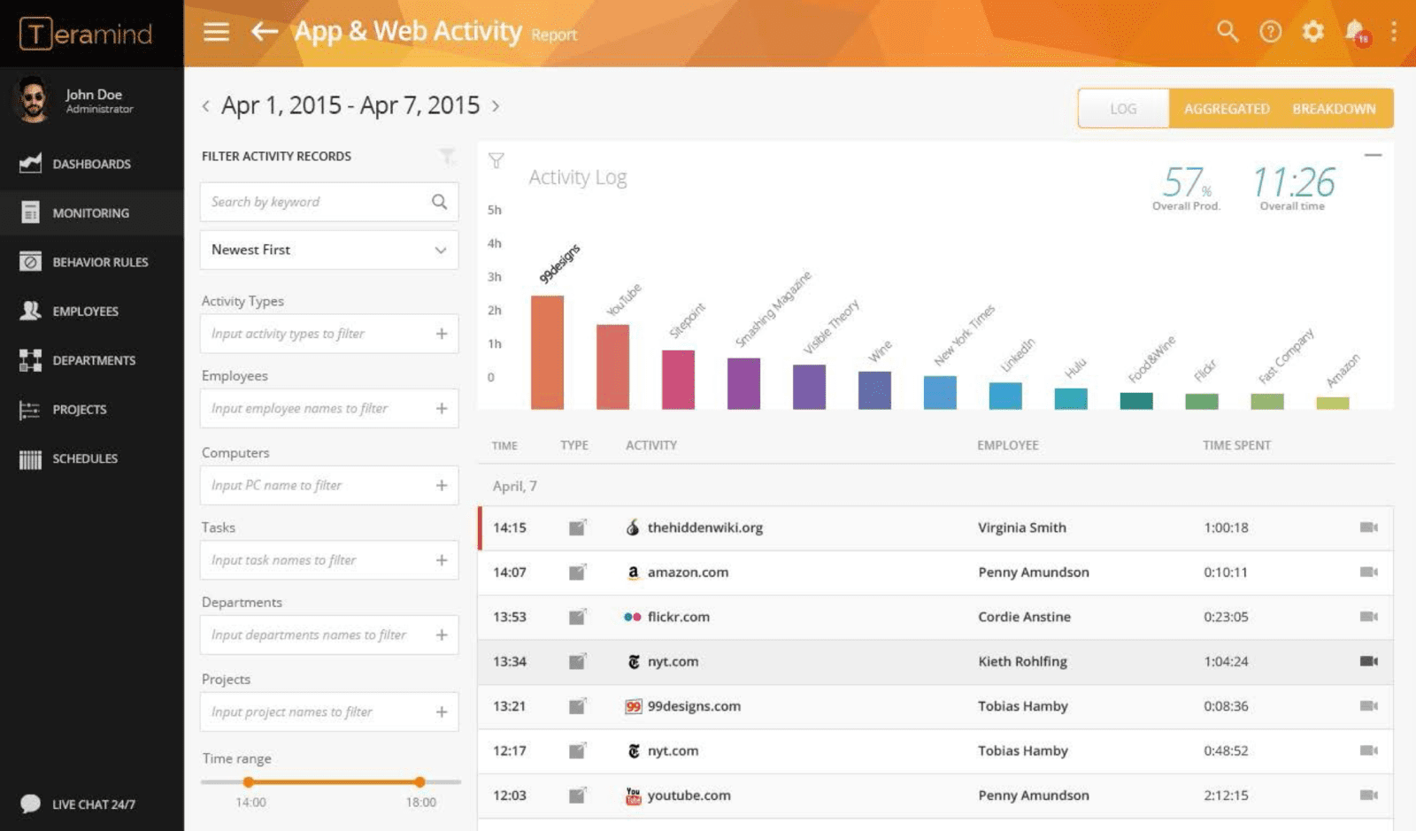The width and height of the screenshot is (1416, 831).
Task: Open Behavior Rules in the sidebar
Action: tap(92, 262)
